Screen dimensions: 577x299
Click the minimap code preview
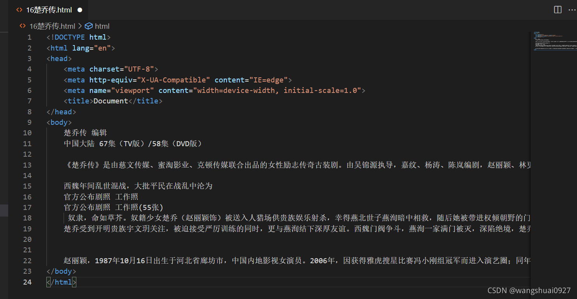click(555, 42)
